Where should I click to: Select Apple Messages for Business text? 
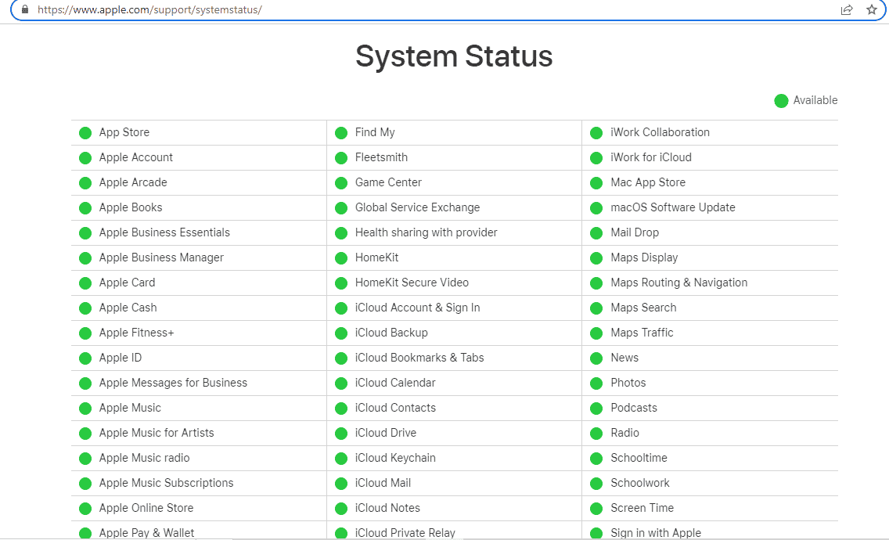[173, 383]
